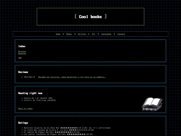This screenshot has height=136, width=181.
Task: Follow the TBR index link
Action: click(20, 58)
